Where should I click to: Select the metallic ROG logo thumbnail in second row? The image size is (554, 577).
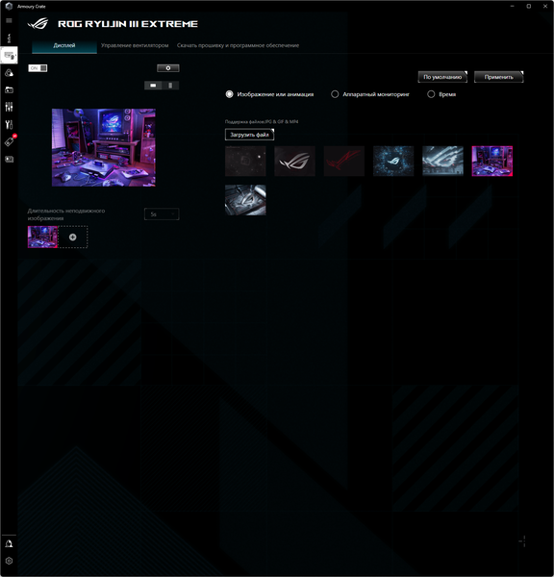click(245, 200)
